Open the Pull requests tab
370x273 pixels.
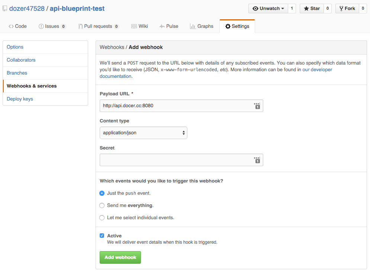(x=99, y=26)
